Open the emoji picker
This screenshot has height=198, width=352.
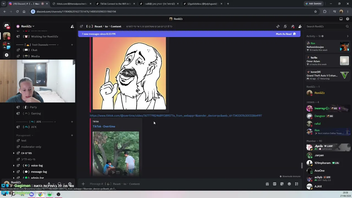click(289, 184)
